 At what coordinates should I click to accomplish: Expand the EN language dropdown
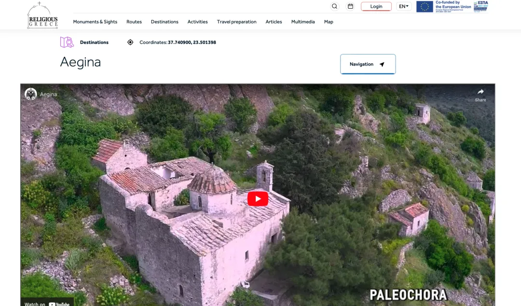pyautogui.click(x=404, y=6)
